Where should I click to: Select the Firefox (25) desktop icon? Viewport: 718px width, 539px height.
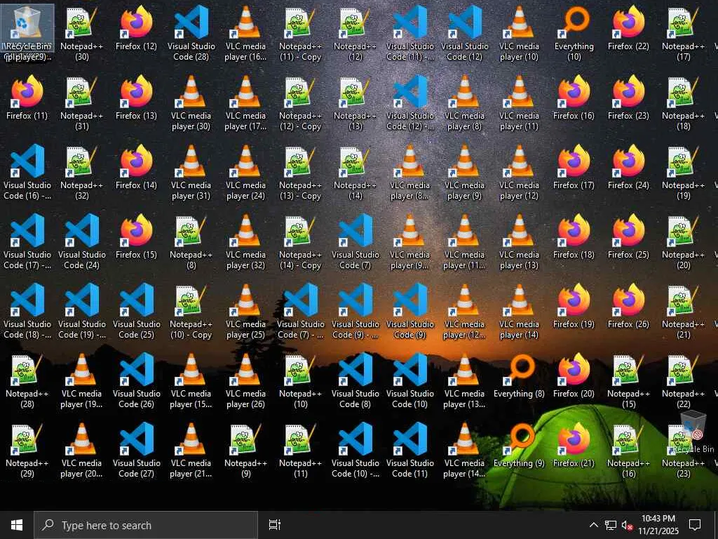[x=628, y=237]
